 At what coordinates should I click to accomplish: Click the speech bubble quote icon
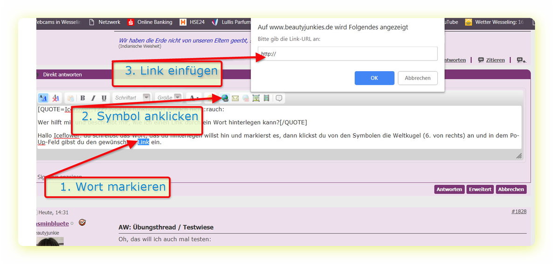coord(279,98)
